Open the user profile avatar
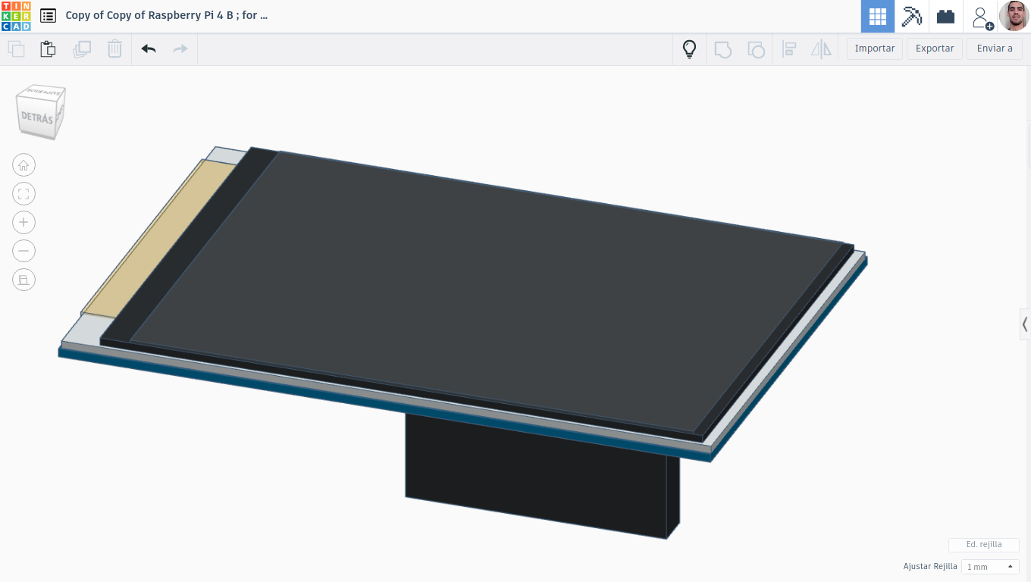The width and height of the screenshot is (1031, 582). (x=1014, y=16)
